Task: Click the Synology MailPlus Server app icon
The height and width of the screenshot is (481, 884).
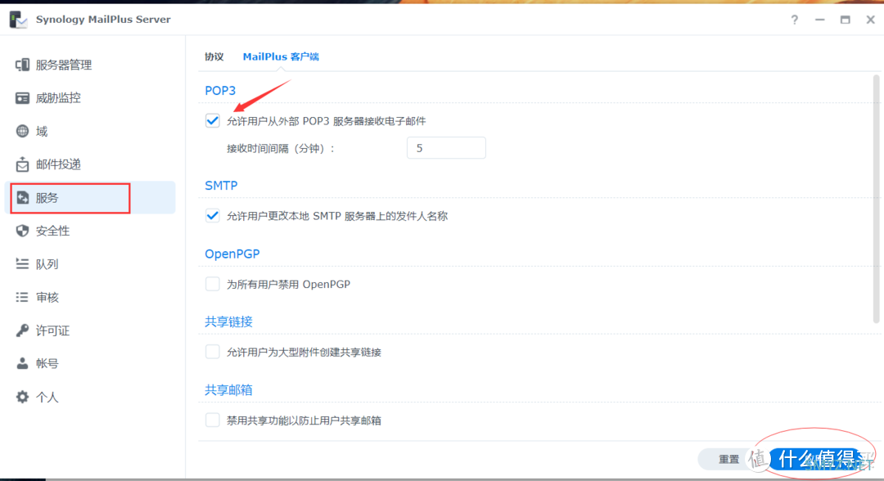Action: tap(18, 19)
